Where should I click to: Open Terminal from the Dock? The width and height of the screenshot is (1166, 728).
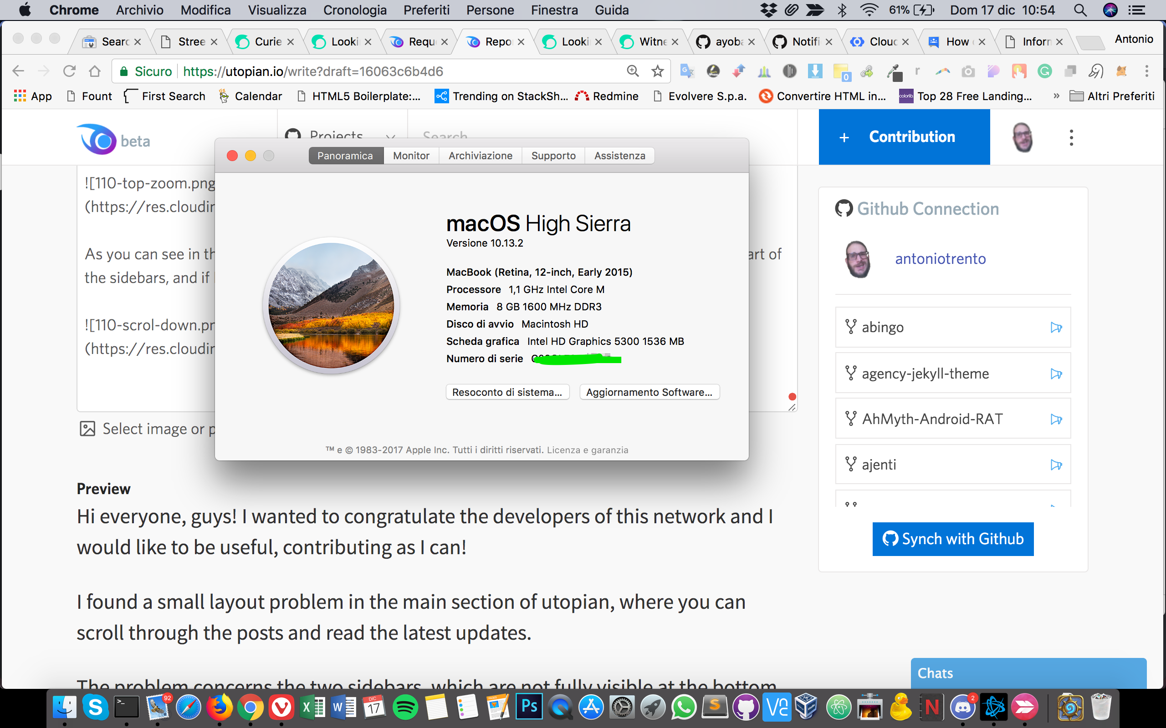(x=126, y=707)
